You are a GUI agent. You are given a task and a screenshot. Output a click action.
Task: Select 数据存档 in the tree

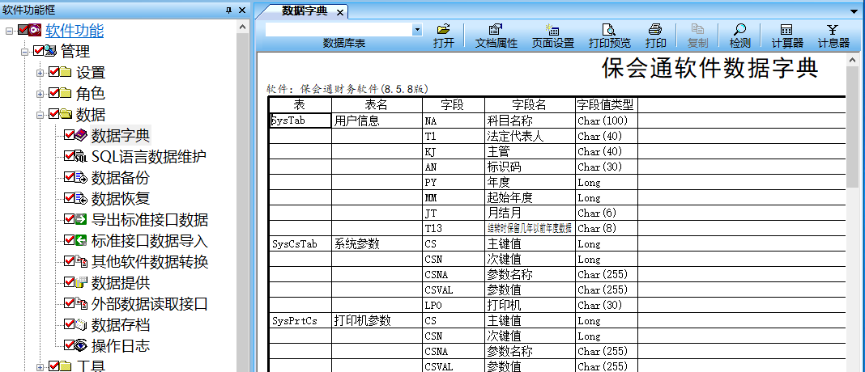pos(121,324)
